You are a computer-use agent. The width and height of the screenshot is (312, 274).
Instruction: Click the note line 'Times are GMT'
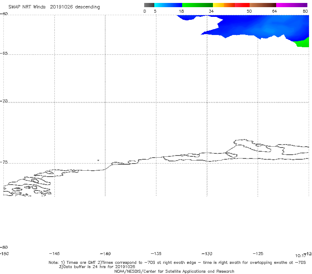81,263
